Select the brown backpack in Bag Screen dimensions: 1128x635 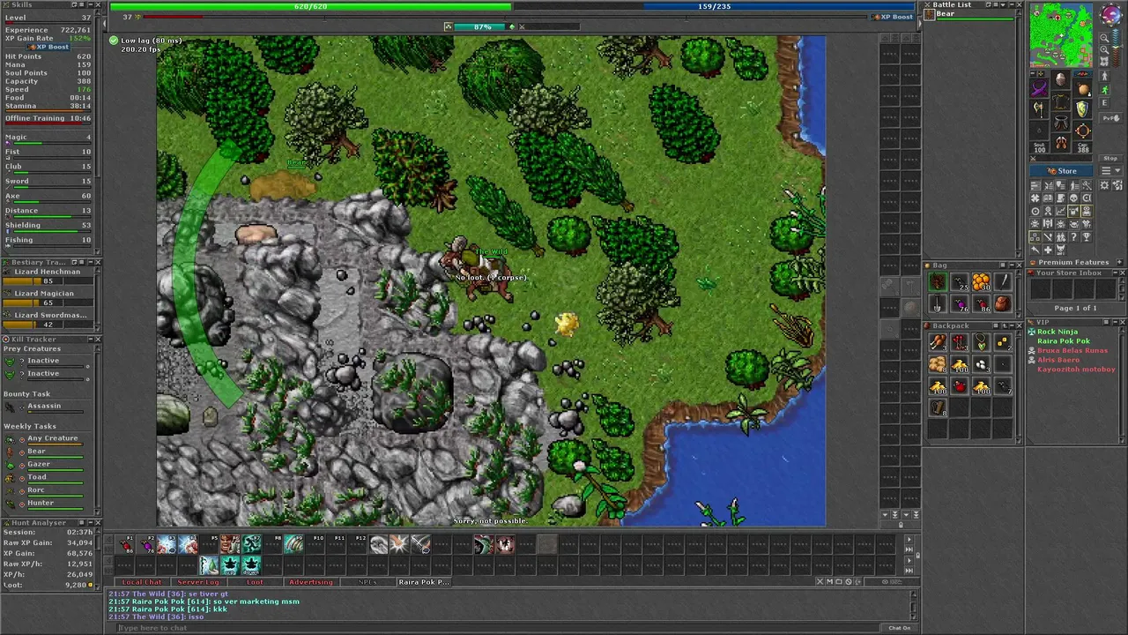pos(1003,304)
